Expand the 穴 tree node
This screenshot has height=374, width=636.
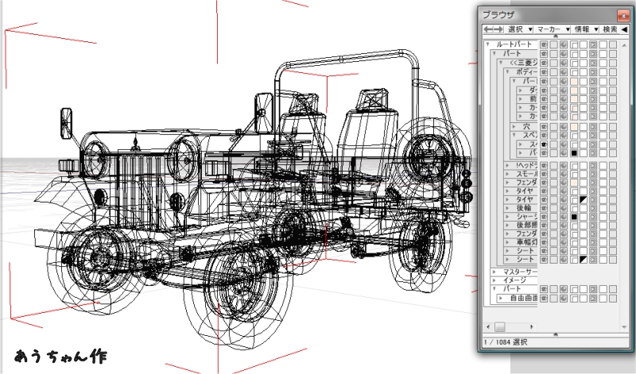514,127
